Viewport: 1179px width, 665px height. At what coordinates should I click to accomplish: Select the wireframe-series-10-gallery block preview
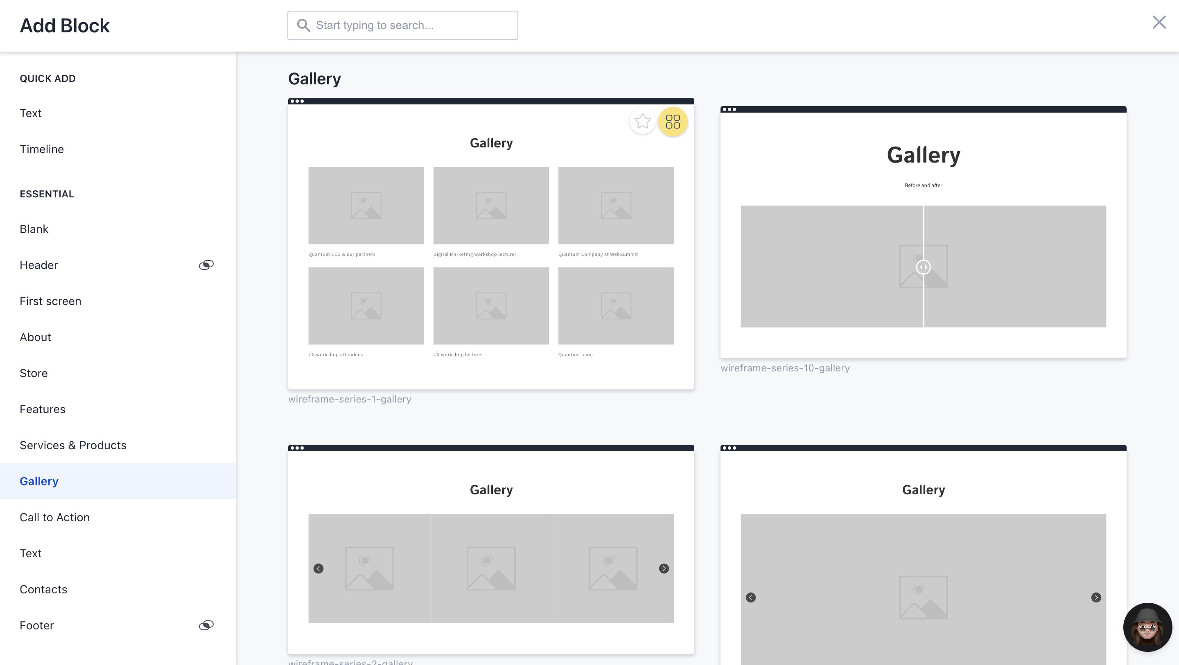click(923, 232)
